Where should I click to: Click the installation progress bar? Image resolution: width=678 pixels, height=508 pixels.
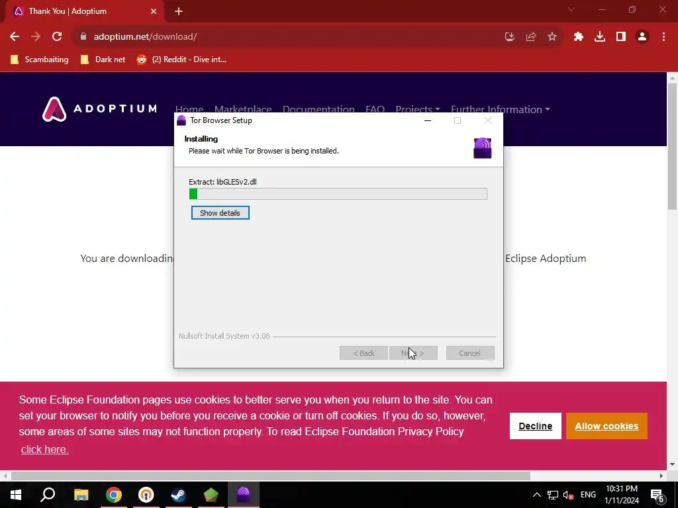point(338,194)
